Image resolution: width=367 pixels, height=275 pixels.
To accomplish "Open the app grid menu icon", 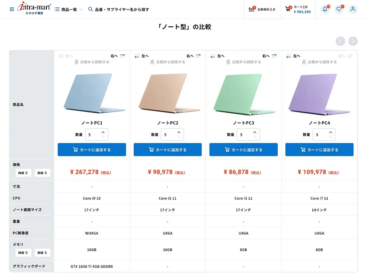I will click(12, 9).
